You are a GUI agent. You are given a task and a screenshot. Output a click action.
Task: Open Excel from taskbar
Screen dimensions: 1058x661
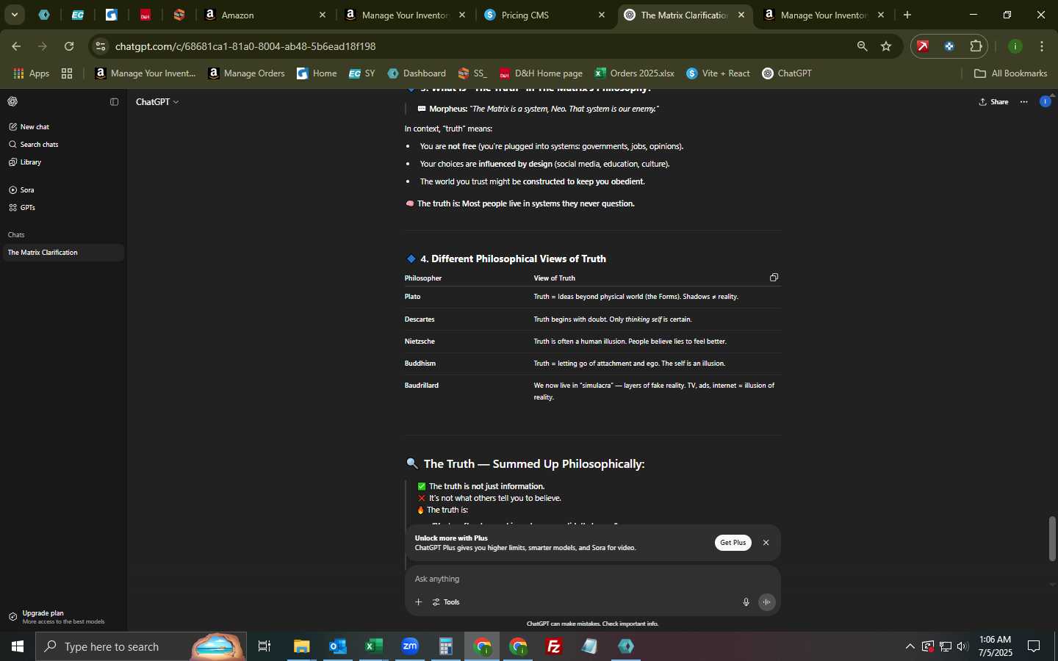click(374, 646)
